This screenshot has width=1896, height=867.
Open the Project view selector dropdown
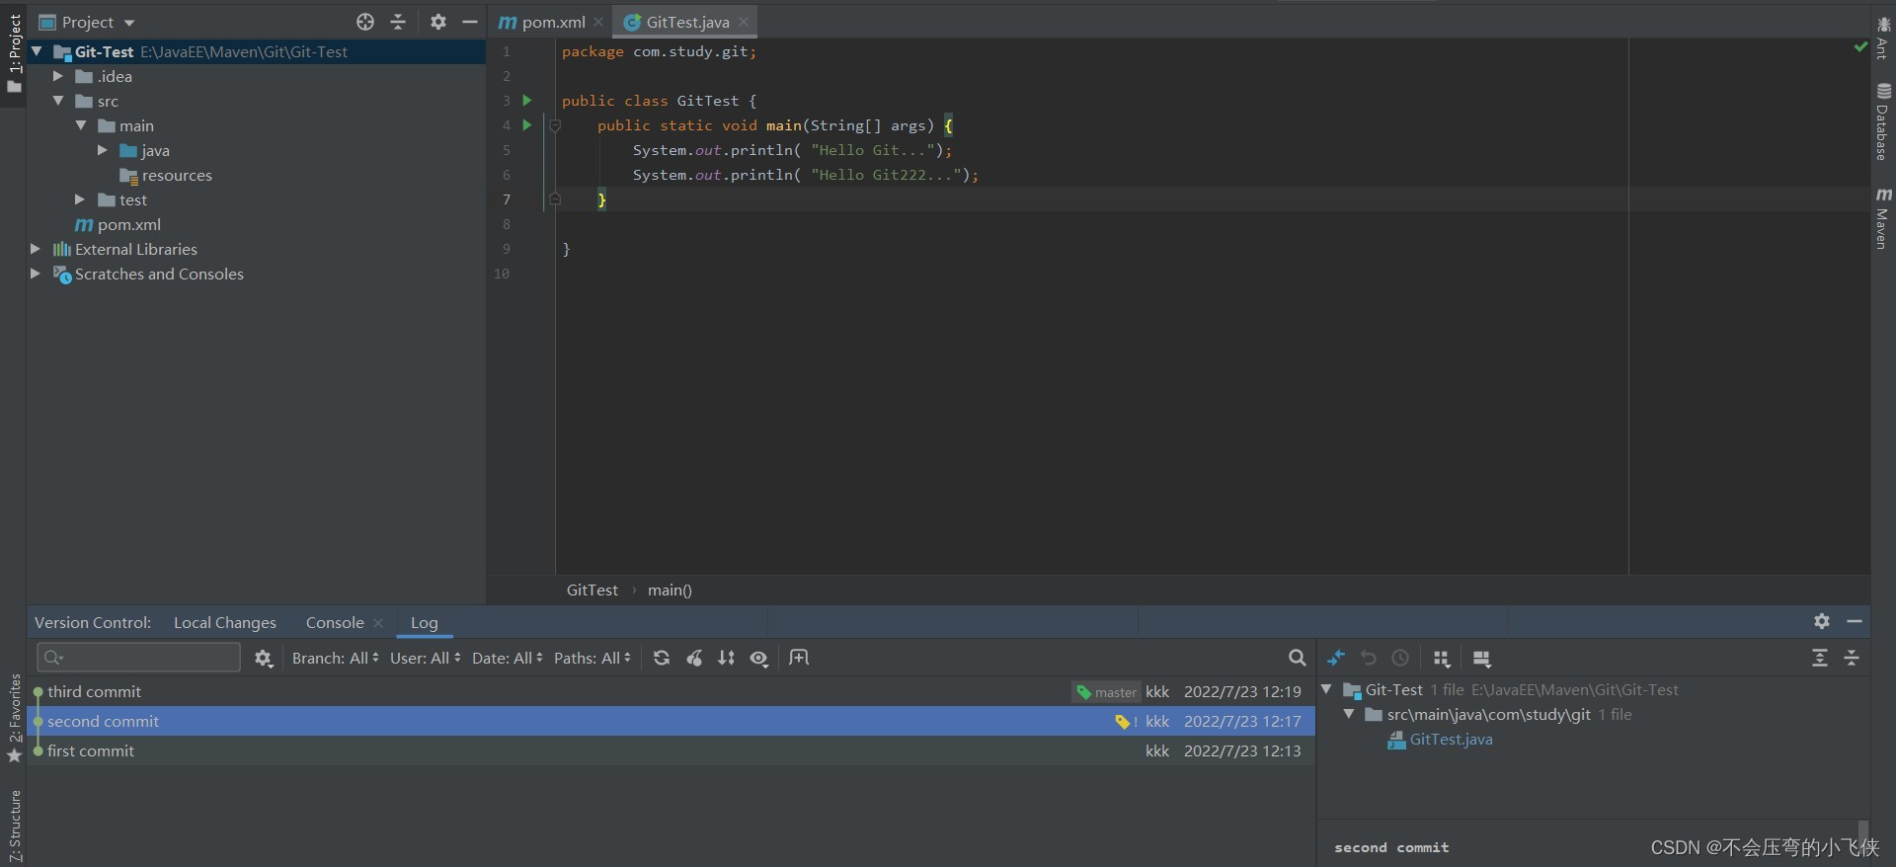87,22
